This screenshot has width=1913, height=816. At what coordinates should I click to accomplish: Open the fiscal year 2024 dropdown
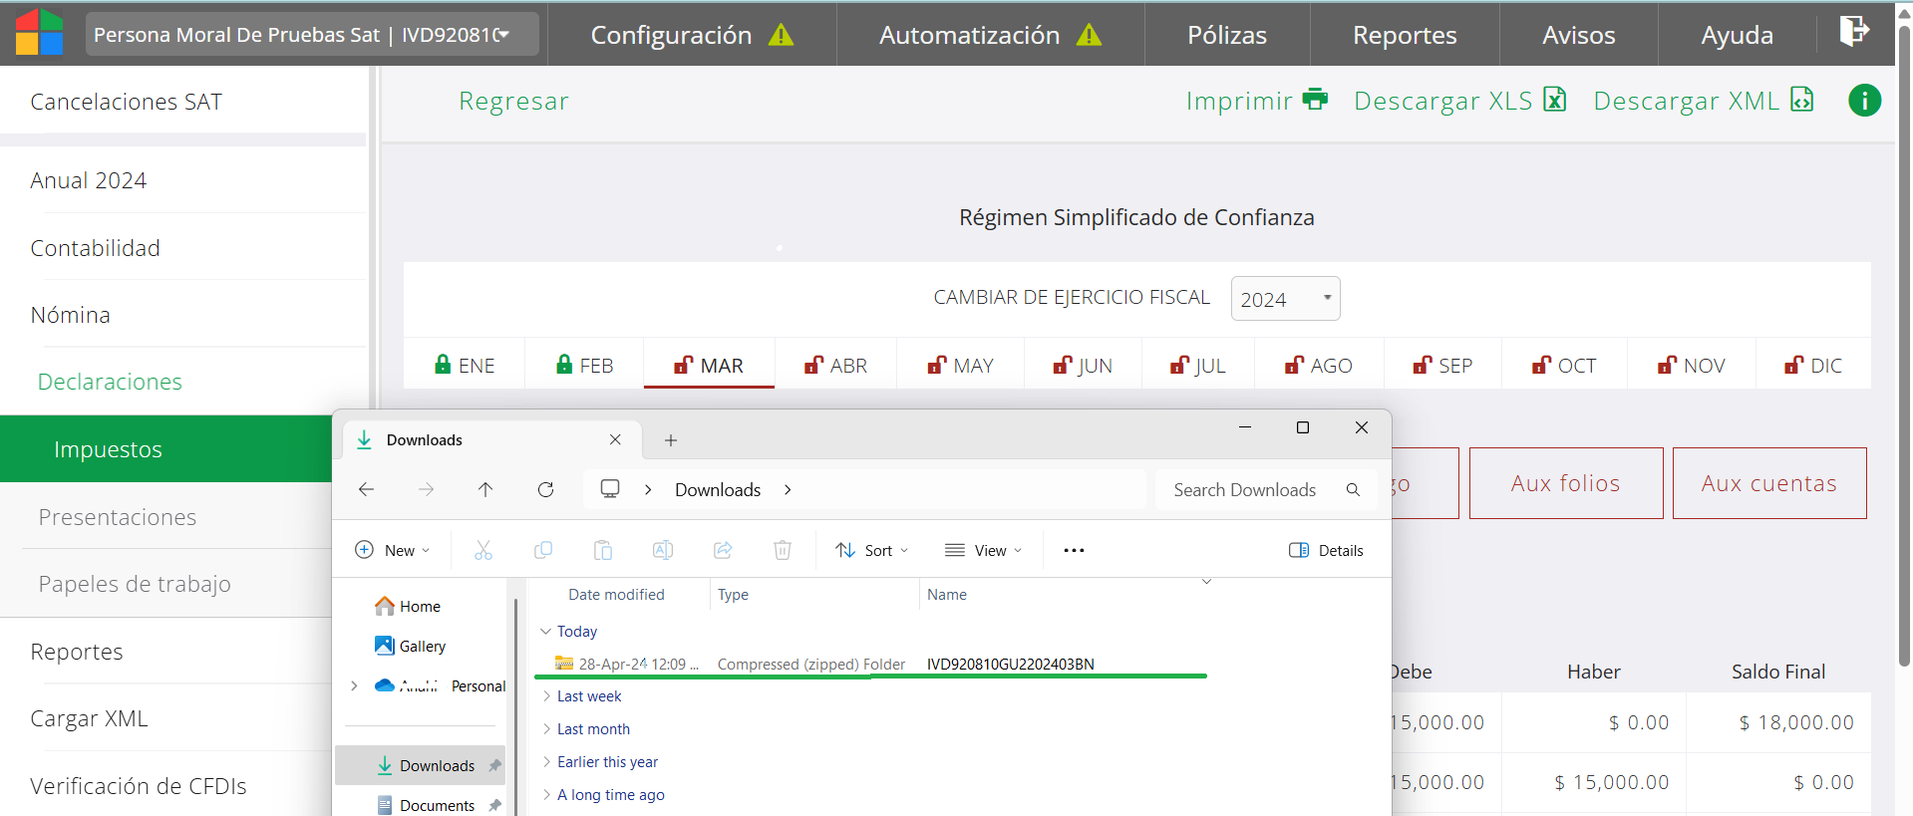(x=1284, y=299)
